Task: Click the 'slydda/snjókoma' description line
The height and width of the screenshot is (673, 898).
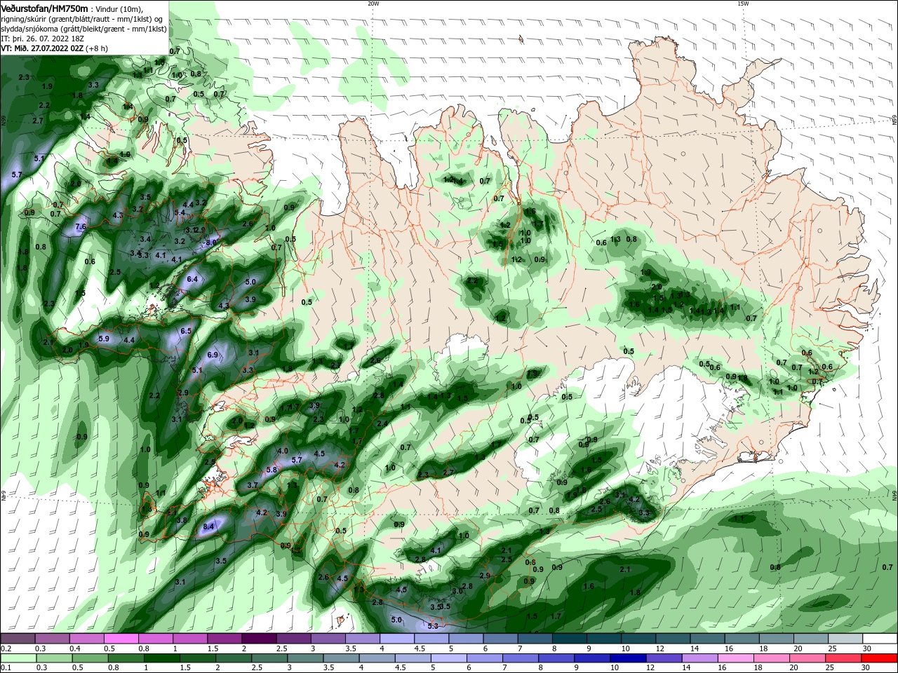Action: [83, 29]
